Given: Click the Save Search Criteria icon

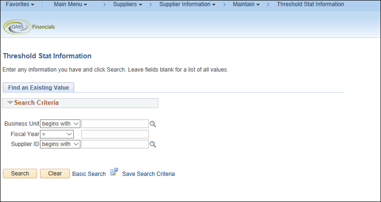Looking at the screenshot, I should pyautogui.click(x=114, y=172).
